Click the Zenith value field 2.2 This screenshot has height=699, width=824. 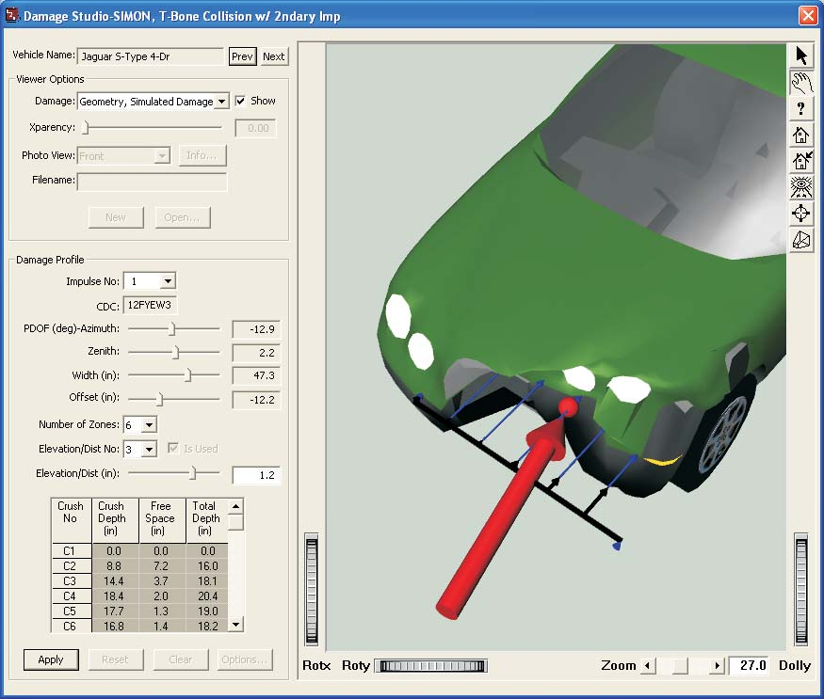pyautogui.click(x=256, y=353)
